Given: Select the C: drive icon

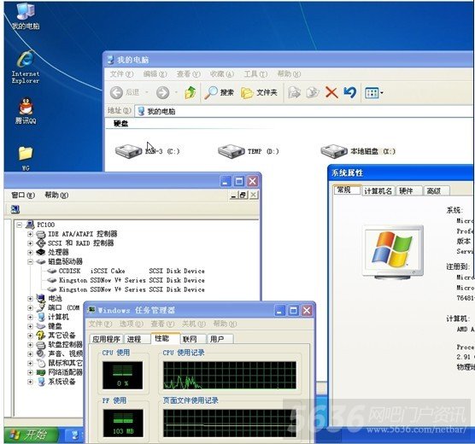Looking at the screenshot, I should coord(129,151).
